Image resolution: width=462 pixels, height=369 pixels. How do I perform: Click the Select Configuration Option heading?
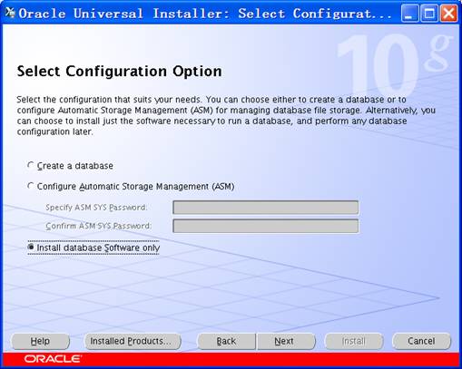[119, 72]
